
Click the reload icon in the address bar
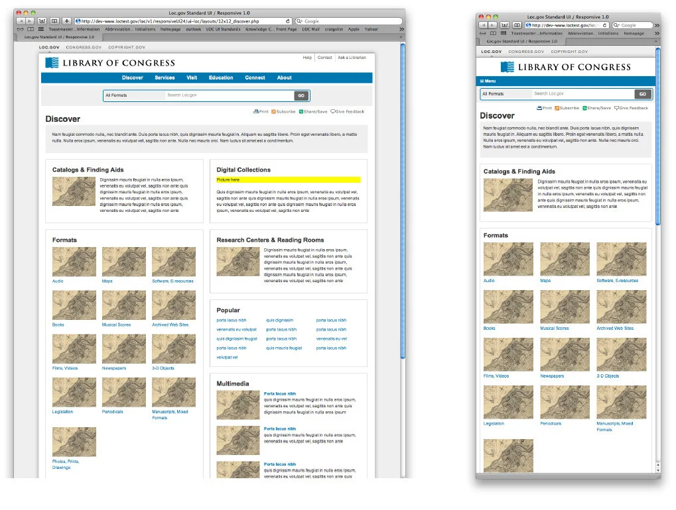288,20
